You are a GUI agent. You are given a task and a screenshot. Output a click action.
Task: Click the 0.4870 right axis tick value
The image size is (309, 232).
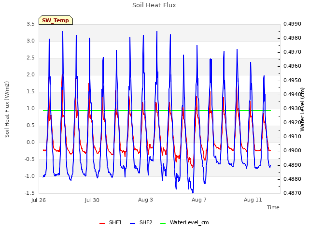point(292,193)
